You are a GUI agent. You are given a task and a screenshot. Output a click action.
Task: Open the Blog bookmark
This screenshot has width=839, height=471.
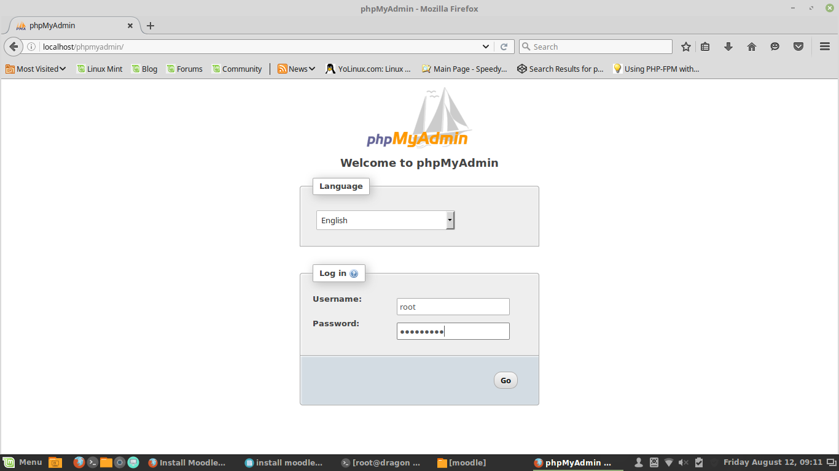pyautogui.click(x=144, y=69)
